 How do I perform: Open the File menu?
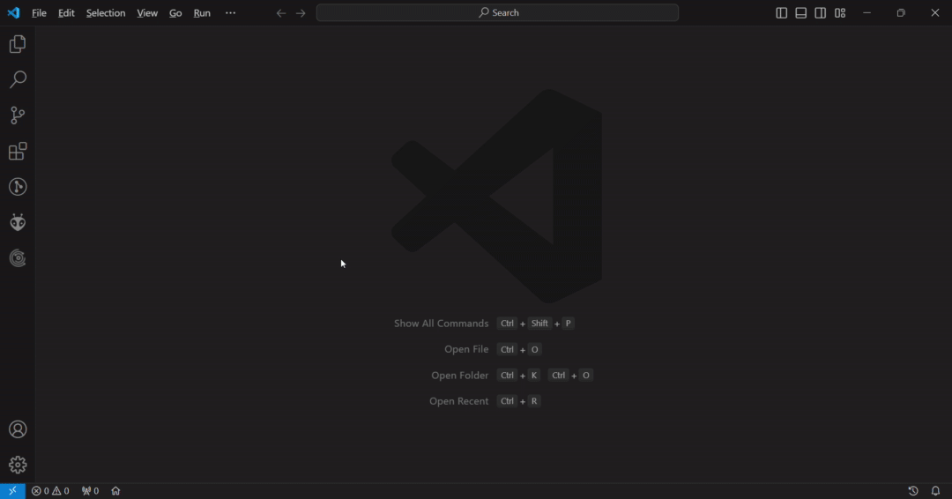(x=39, y=13)
